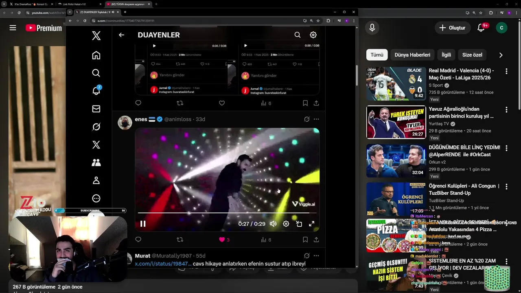View enes post analytics count
521x293 pixels.
coord(266,240)
